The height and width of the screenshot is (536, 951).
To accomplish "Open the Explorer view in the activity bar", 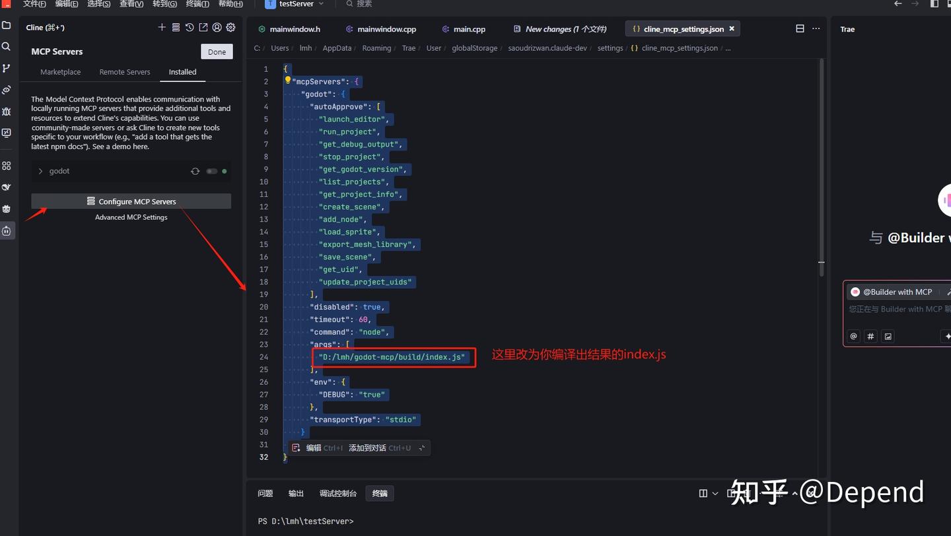I will pyautogui.click(x=7, y=25).
